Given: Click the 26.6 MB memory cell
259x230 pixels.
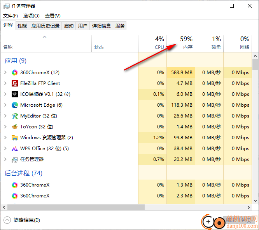Looking at the screenshot, I should point(181,116).
